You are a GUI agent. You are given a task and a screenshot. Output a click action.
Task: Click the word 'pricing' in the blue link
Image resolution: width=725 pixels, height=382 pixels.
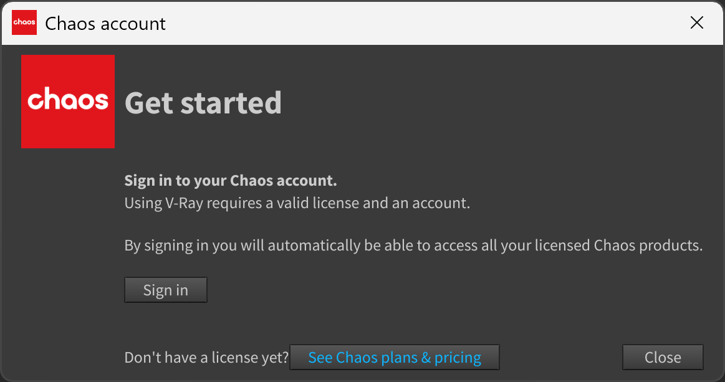pyautogui.click(x=458, y=358)
